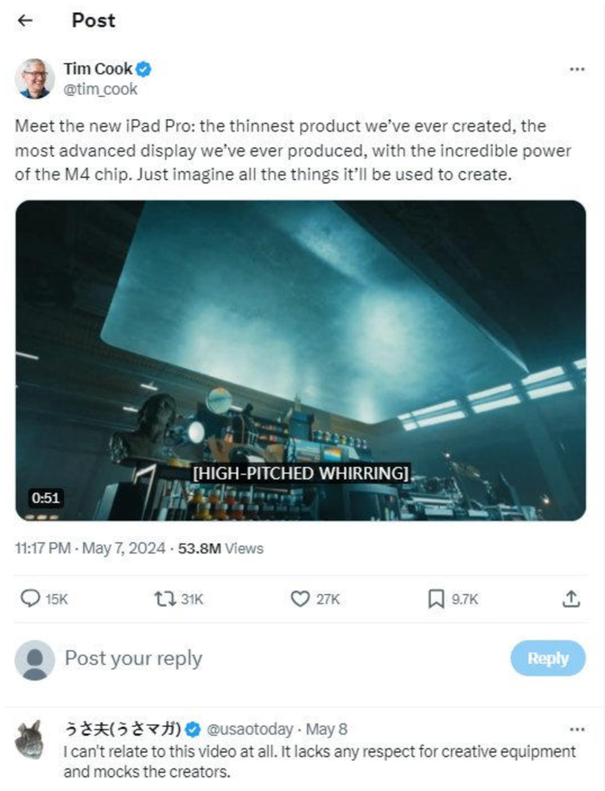This screenshot has width=605, height=791.
Task: Click the share post icon
Action: point(570,598)
